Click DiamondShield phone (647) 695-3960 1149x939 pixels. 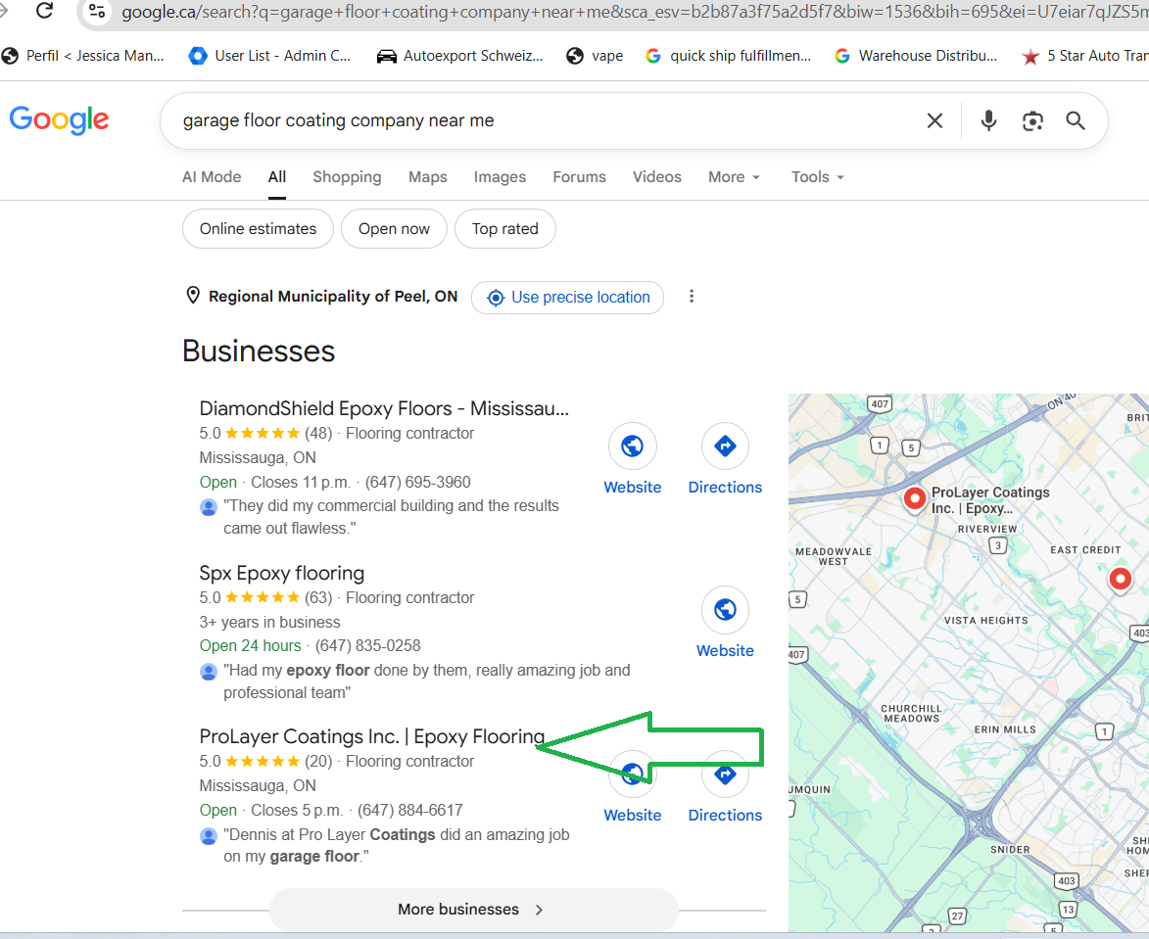click(x=417, y=482)
